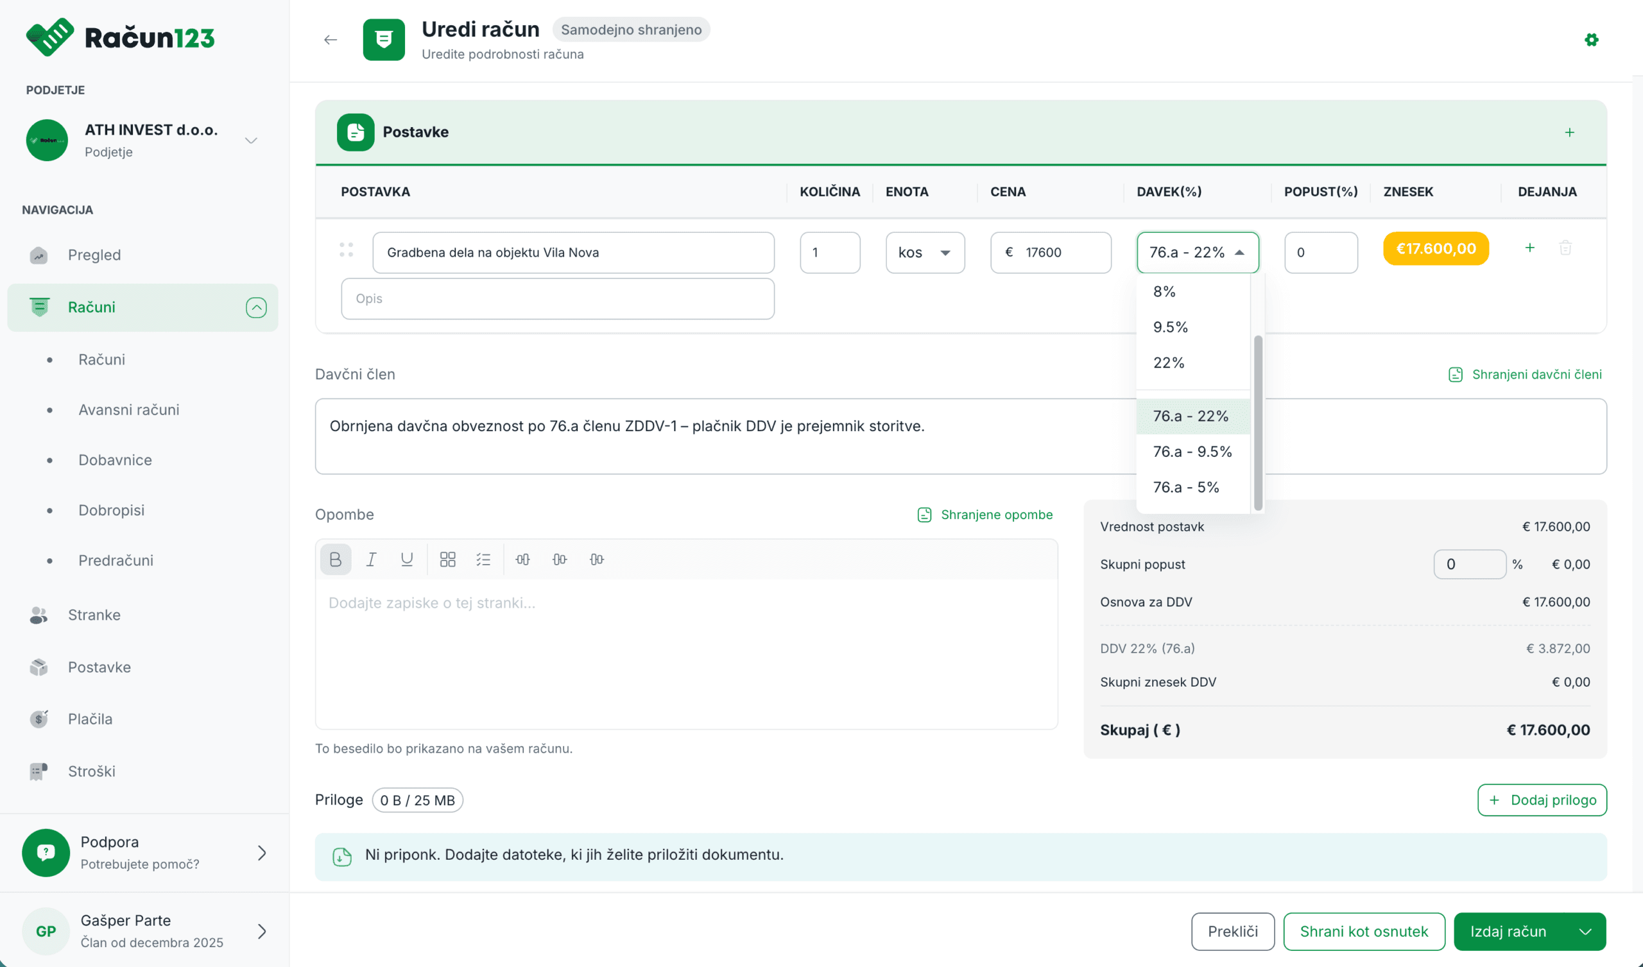This screenshot has height=967, width=1643.
Task: Select the 76.a - 9.5% tax option
Action: [x=1192, y=451]
